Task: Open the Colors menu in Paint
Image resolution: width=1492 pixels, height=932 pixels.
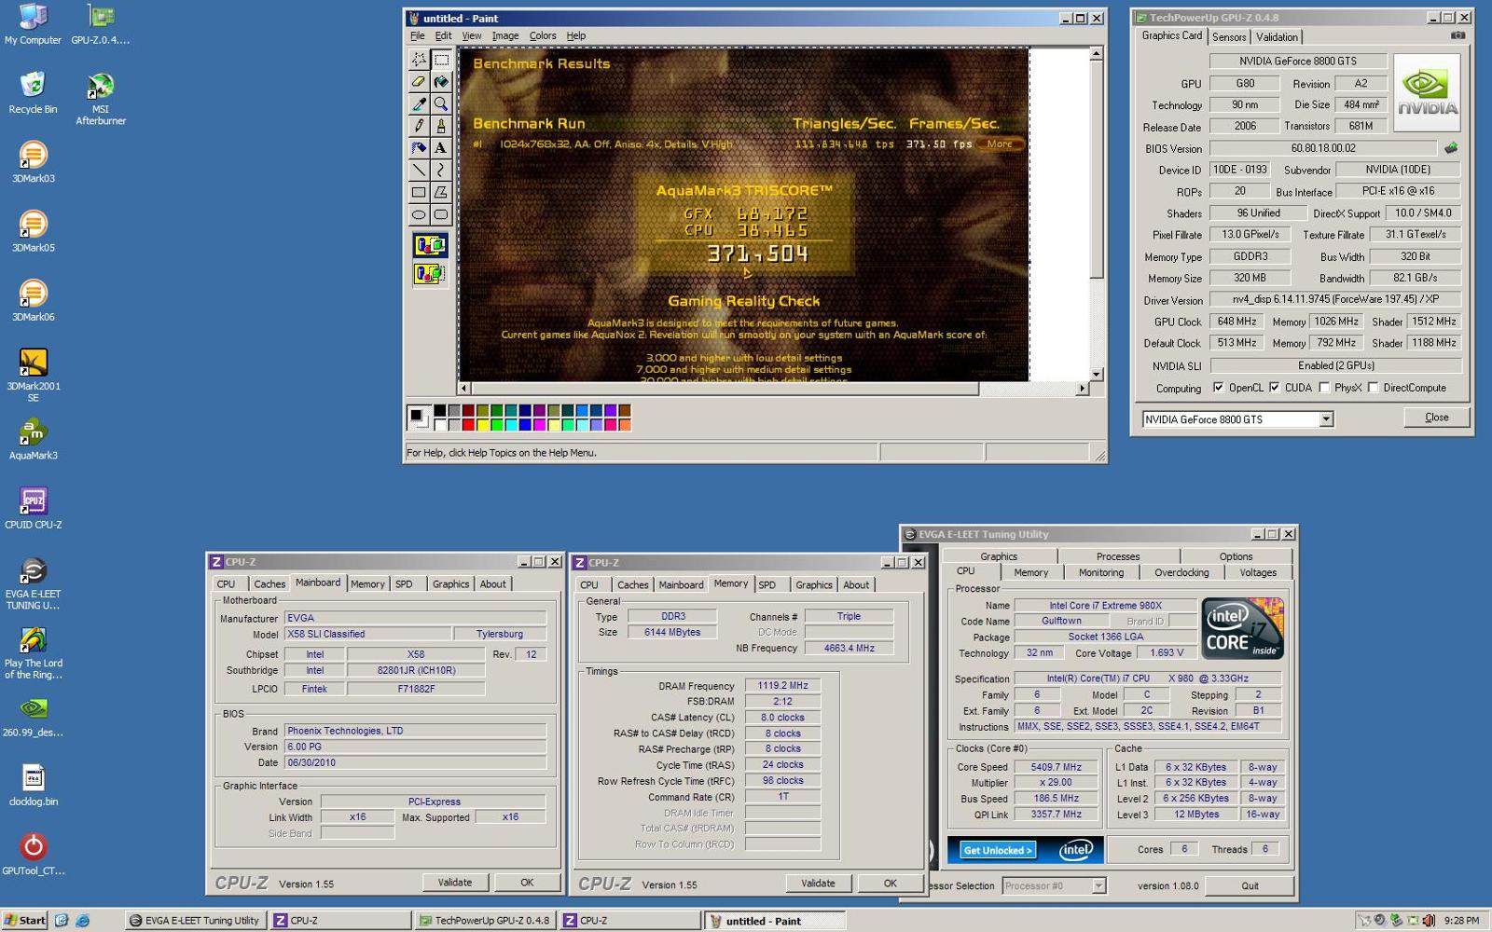Action: [x=543, y=35]
